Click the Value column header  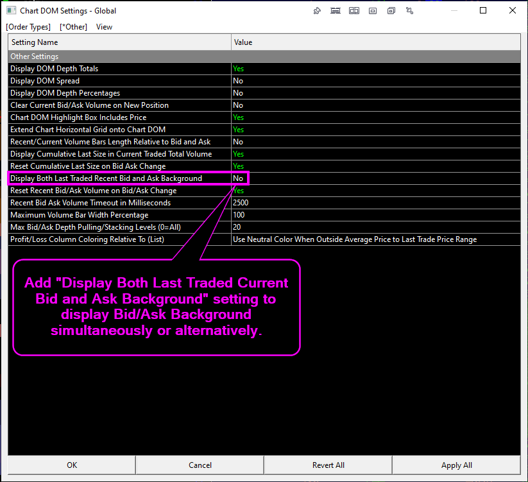tap(376, 42)
